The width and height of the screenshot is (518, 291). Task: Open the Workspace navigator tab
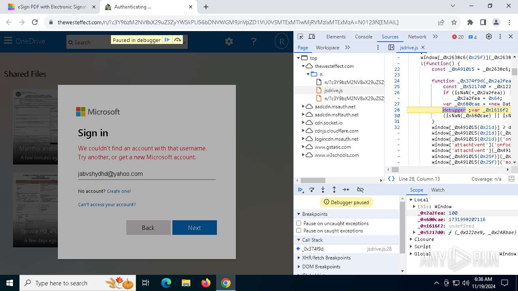coord(327,47)
